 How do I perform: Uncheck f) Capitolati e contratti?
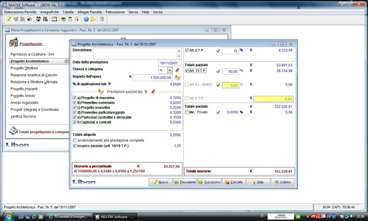[75, 122]
